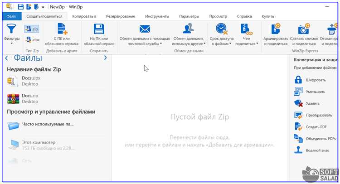Click the Docs.zip WinRAR books icon
The width and height of the screenshot is (340, 184).
13,99
